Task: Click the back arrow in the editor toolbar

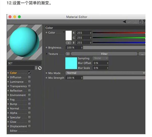Action: coord(124,22)
